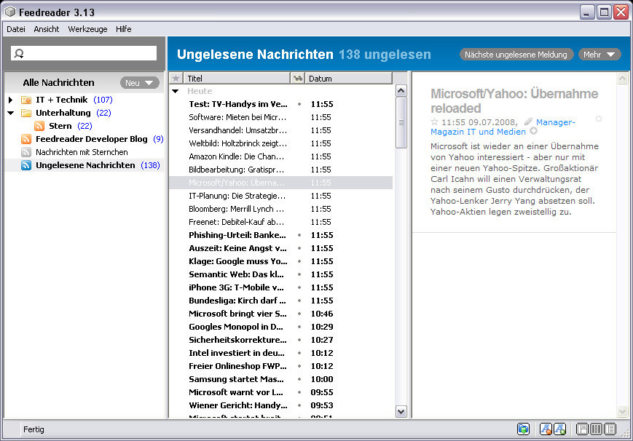Toggle unread dot on iPhone 3G row
Viewport: 633px width, 441px height.
coord(299,287)
